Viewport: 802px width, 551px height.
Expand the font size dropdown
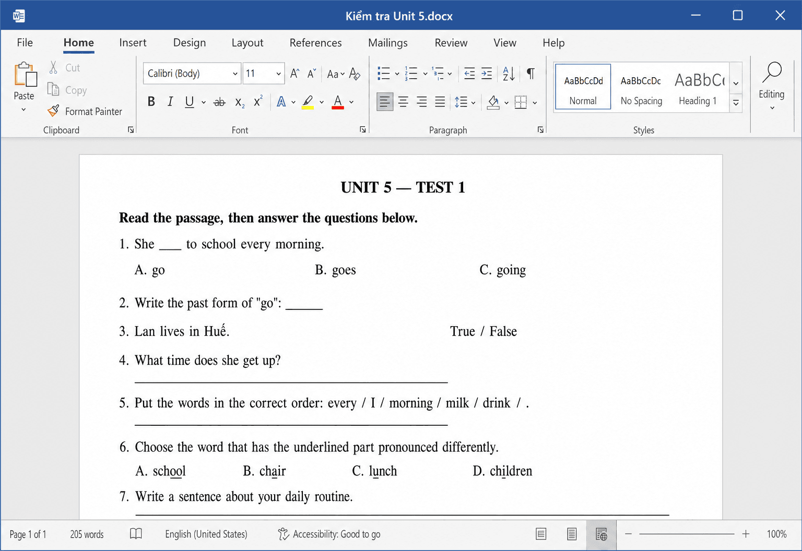[x=278, y=74]
